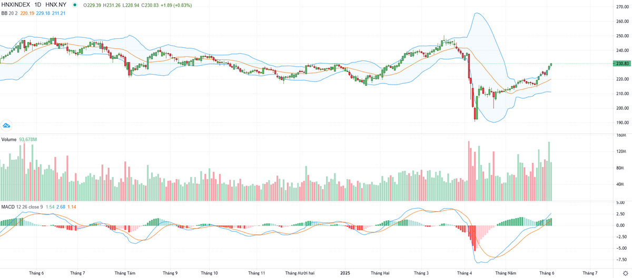This screenshot has width=632, height=278.
Task: Click the MACD signal value 1.14
Action: 72,207
